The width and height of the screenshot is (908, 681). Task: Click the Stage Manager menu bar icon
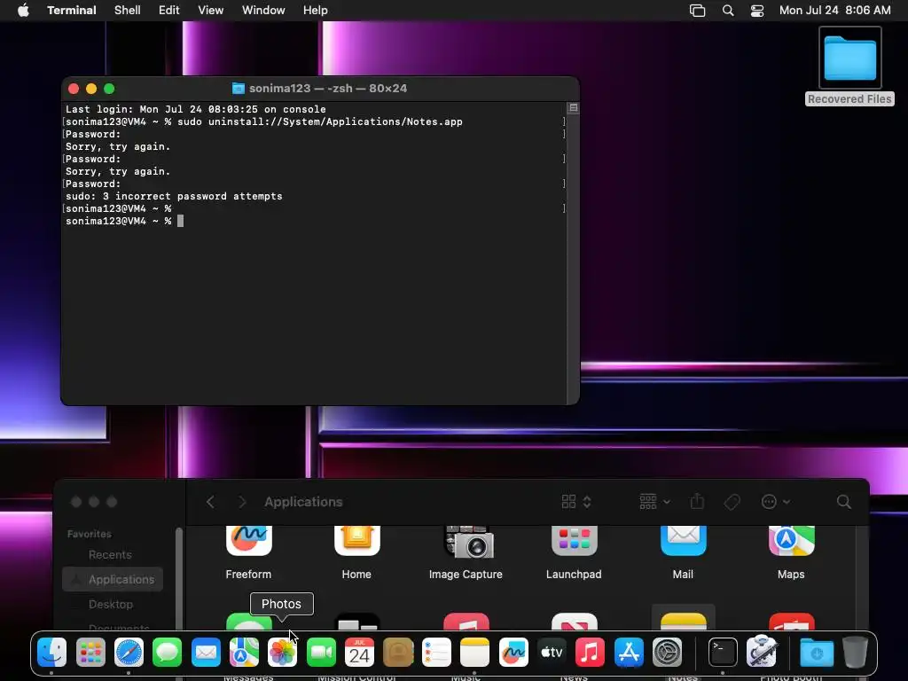697,11
